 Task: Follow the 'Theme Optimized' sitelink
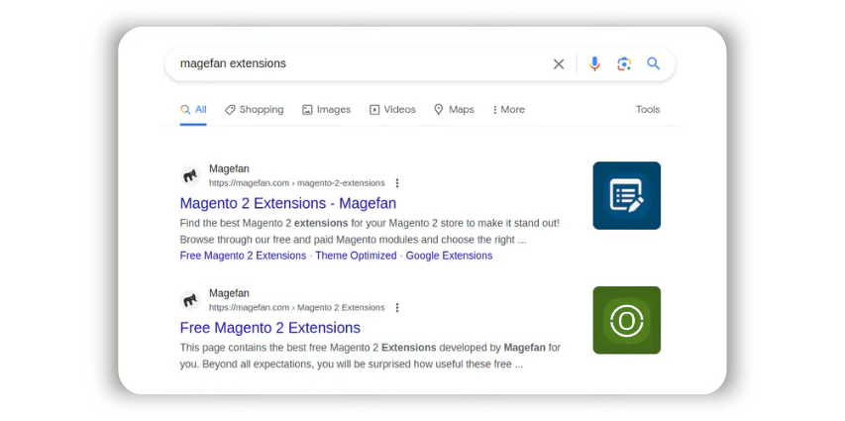coord(356,256)
